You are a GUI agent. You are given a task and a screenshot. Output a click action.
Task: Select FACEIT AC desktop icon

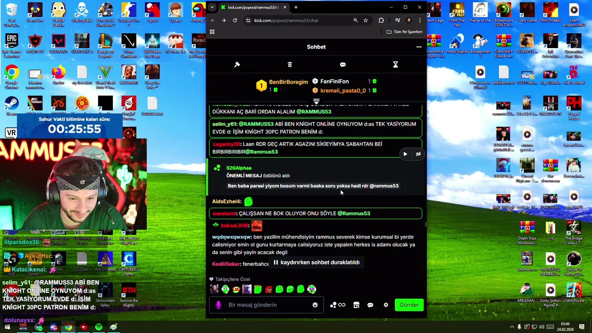pyautogui.click(x=35, y=44)
